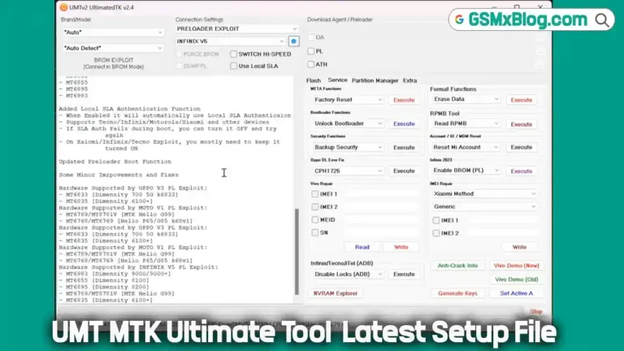Open Enable BROM (PL) dropdown
The height and width of the screenshot is (351, 624).
(x=466, y=171)
